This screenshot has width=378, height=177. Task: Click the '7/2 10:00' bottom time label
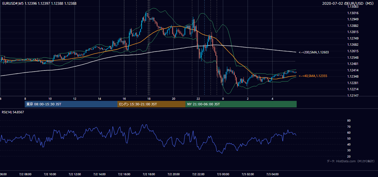tap(50, 174)
